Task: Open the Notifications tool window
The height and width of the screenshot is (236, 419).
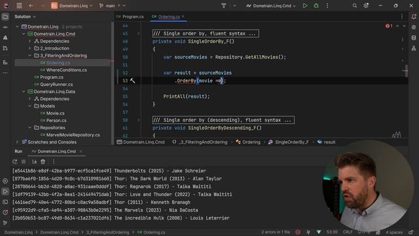Action: click(414, 17)
